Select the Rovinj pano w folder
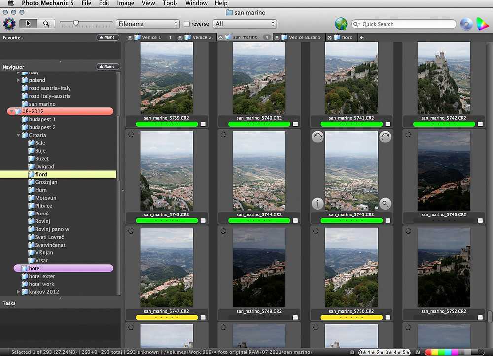Image resolution: width=493 pixels, height=356 pixels. [52, 229]
